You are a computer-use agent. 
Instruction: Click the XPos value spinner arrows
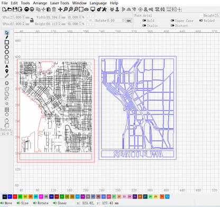click(23, 17)
